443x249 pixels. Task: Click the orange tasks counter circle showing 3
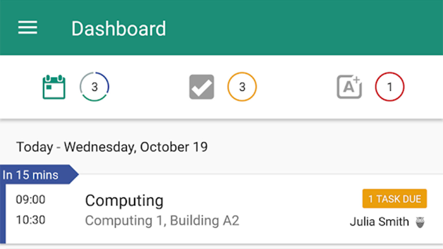point(242,87)
